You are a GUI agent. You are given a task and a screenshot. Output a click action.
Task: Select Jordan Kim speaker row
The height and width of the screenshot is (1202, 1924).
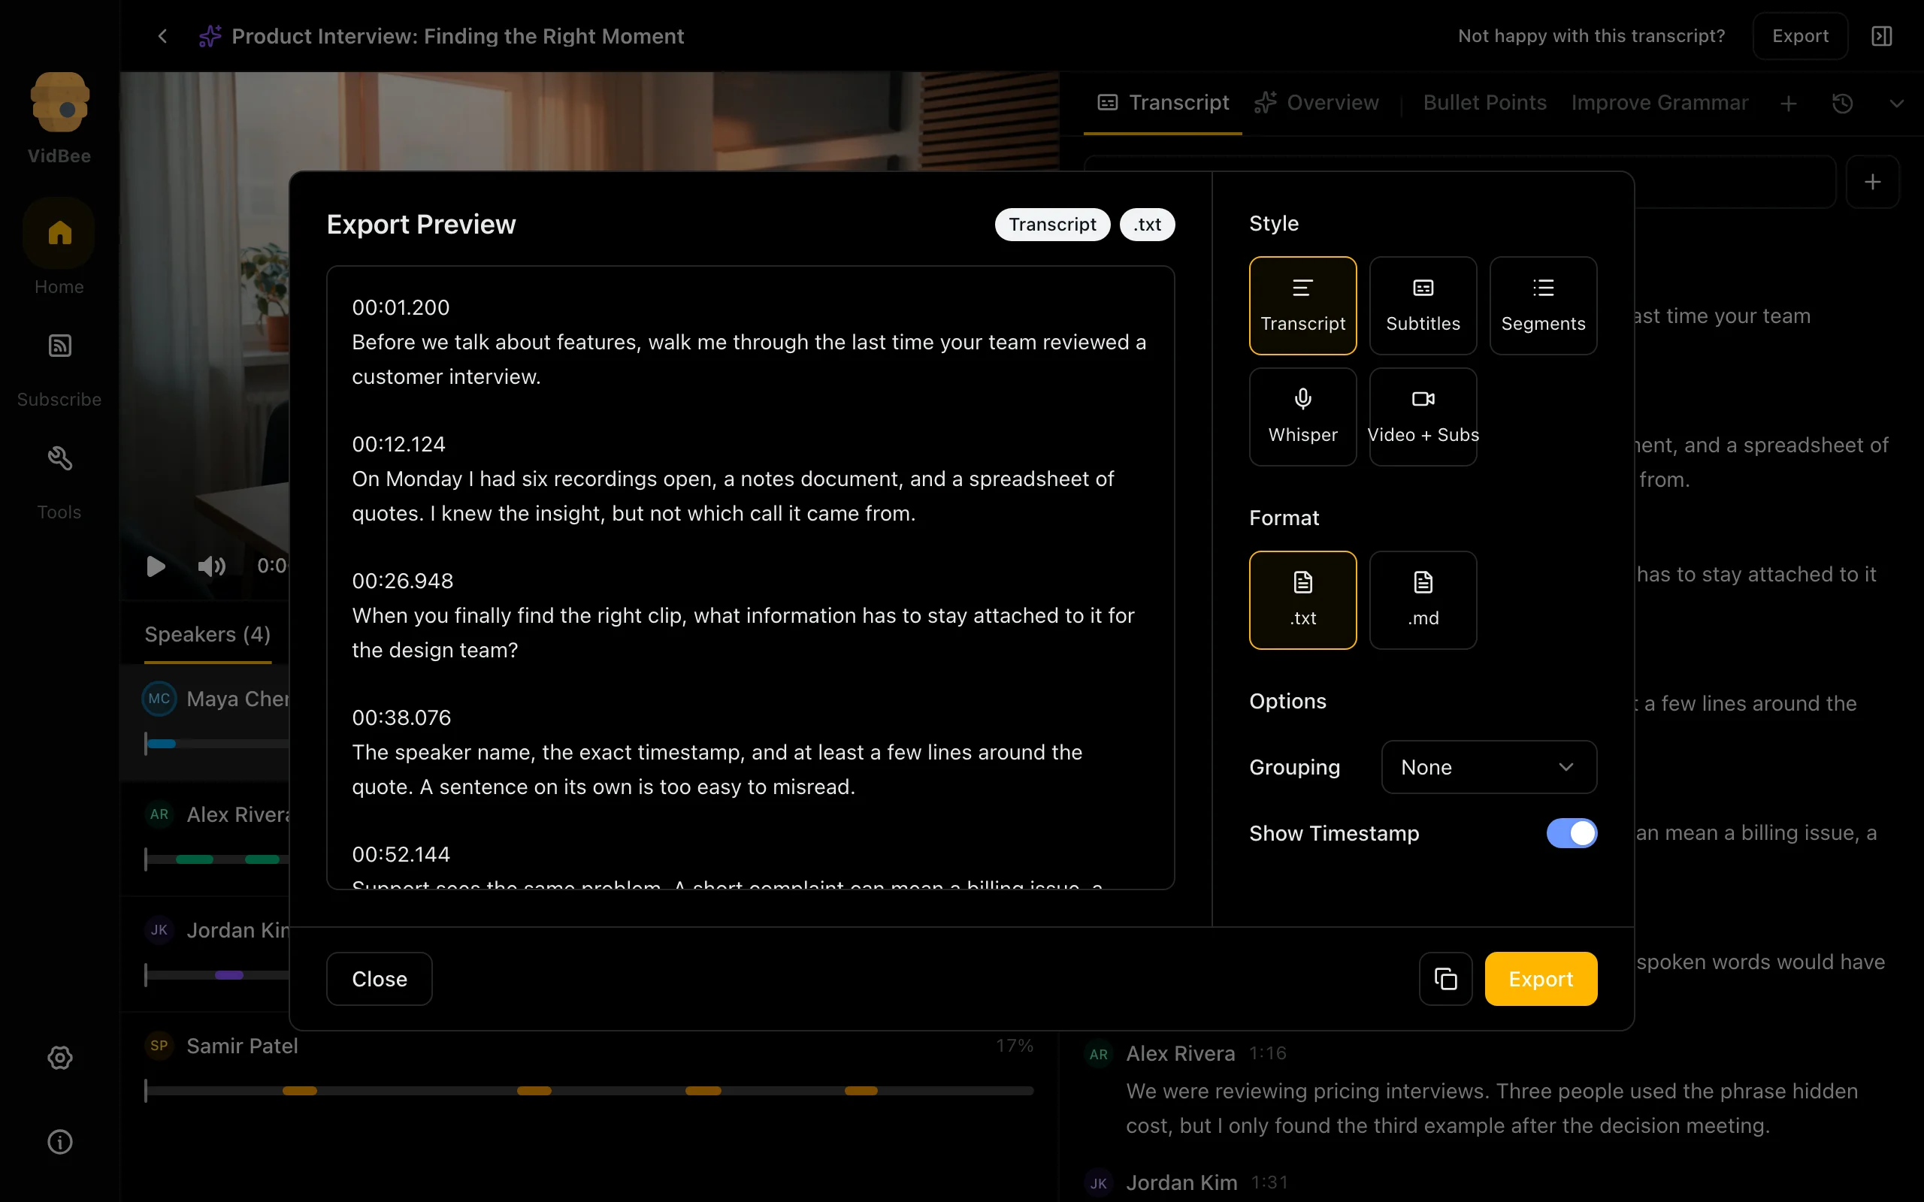(205, 953)
